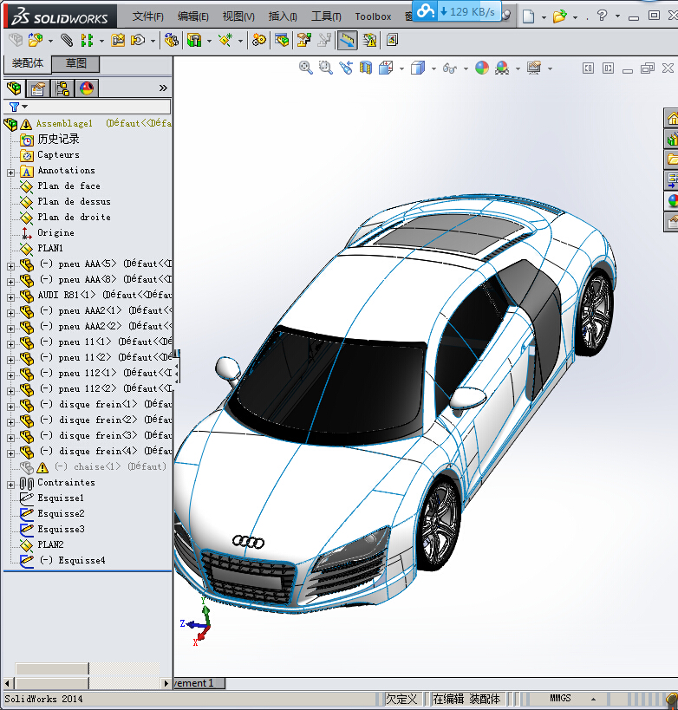This screenshot has height=710, width=678.
Task: Activate the Section View icon
Action: (x=365, y=68)
